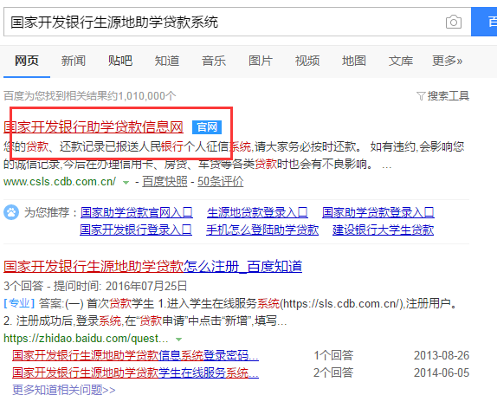Open 手机怎么登陆助学贷款 suggestion

pos(262,230)
